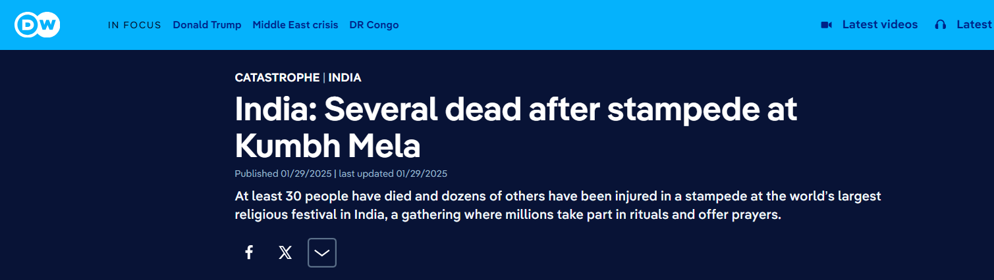Screen dimensions: 994x280
Task: Click the video camera icon
Action: (x=826, y=25)
